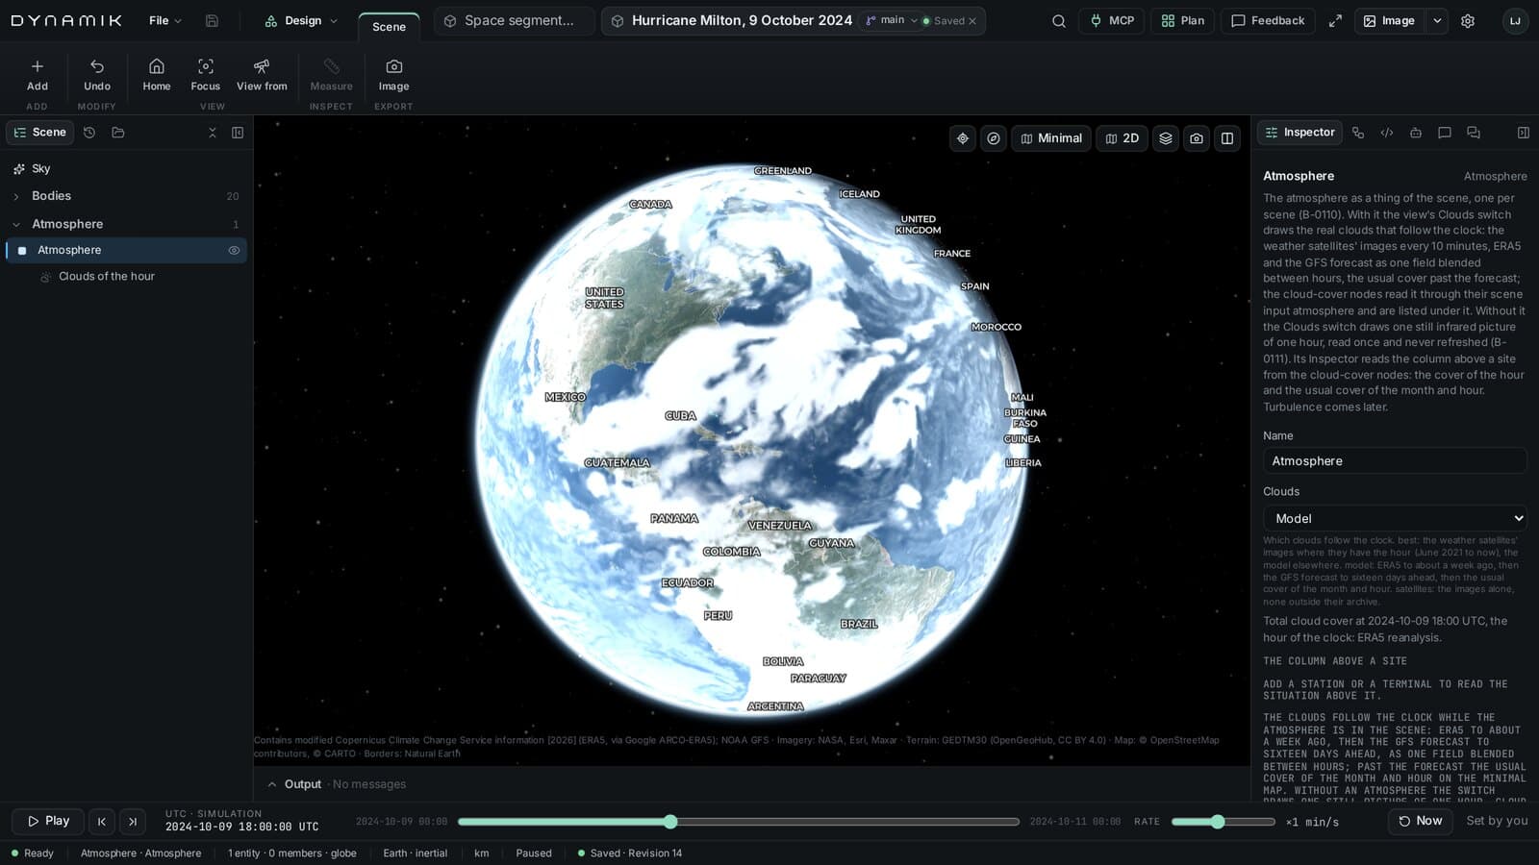Screen dimensions: 1539x865
Task: Click the MCP button
Action: pyautogui.click(x=1112, y=20)
